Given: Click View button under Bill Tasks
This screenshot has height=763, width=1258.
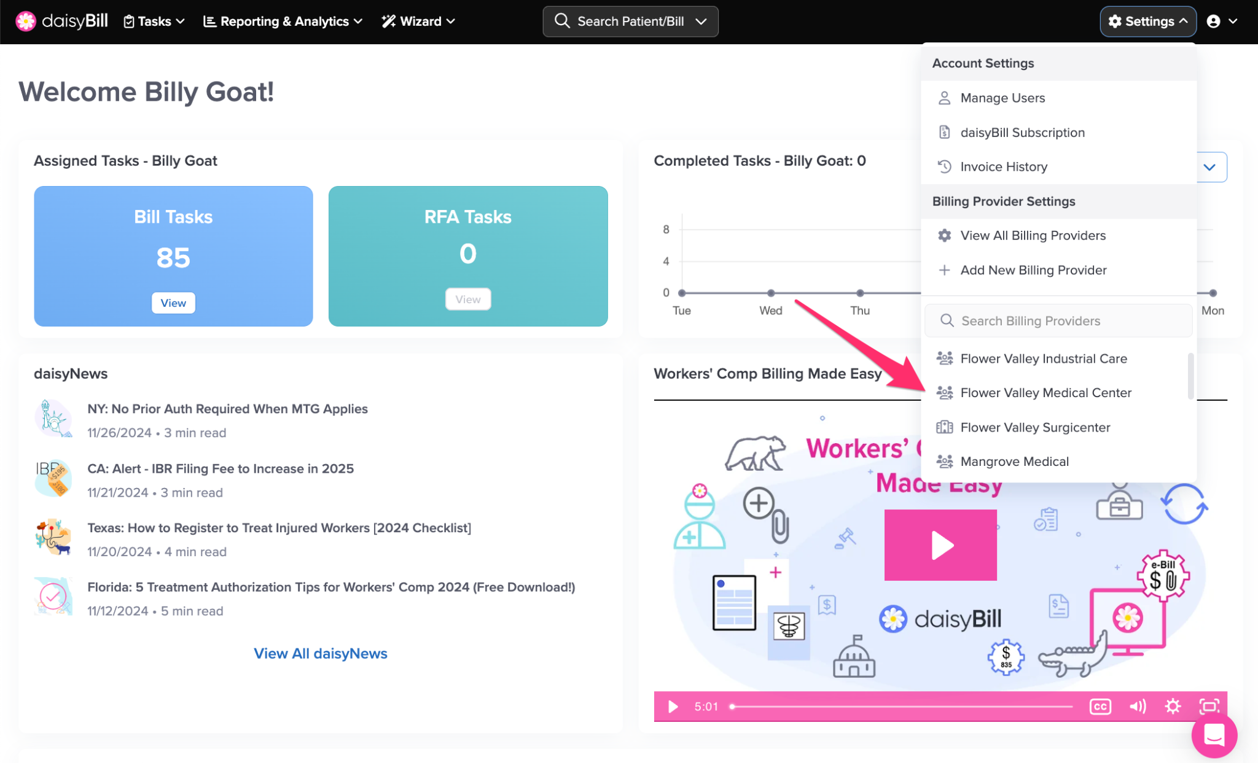Looking at the screenshot, I should pos(173,303).
